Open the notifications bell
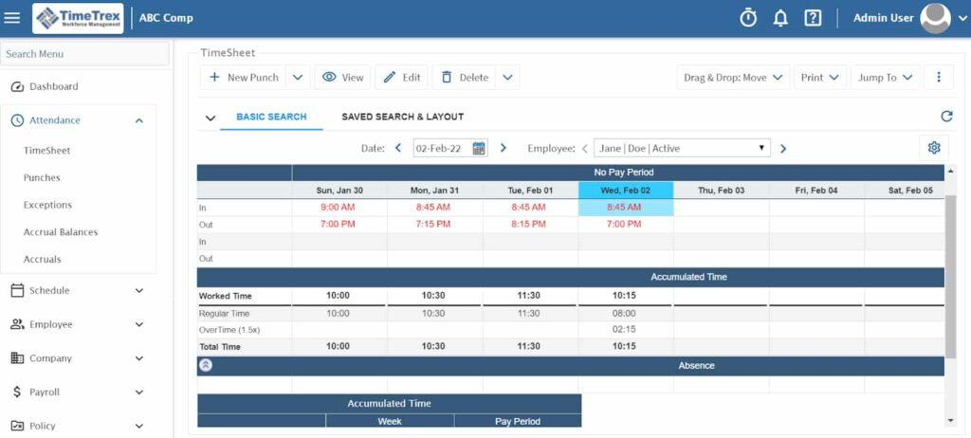This screenshot has height=438, width=971. pyautogui.click(x=780, y=18)
